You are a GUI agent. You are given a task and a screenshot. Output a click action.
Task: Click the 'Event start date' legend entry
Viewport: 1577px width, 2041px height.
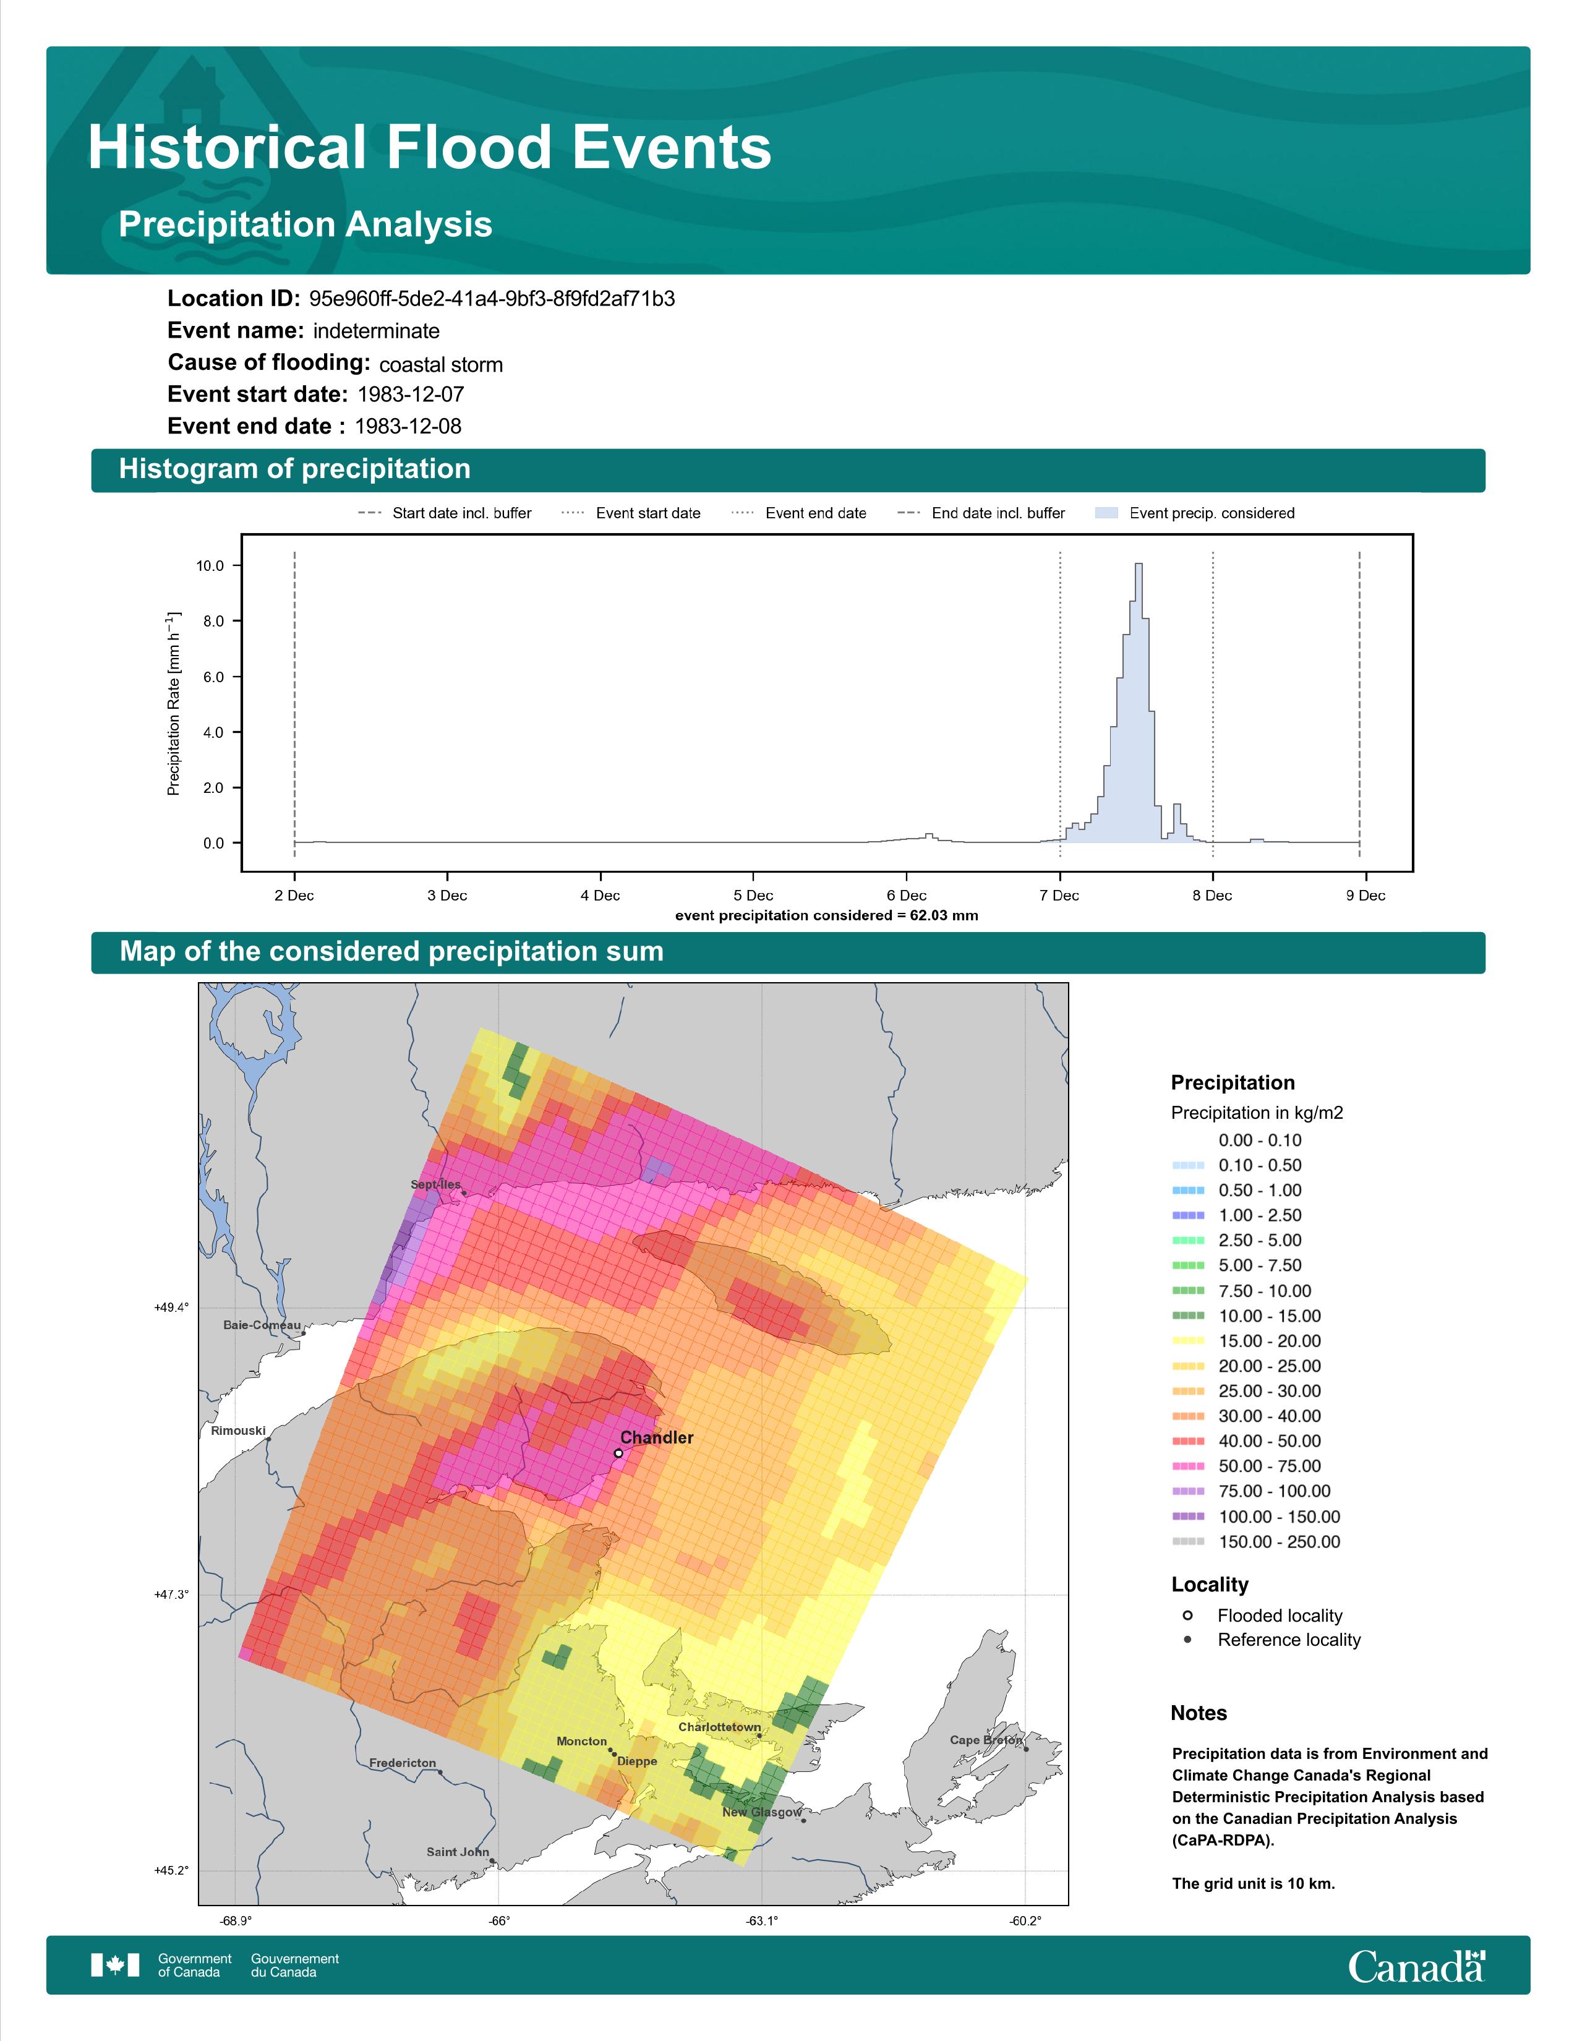click(631, 513)
